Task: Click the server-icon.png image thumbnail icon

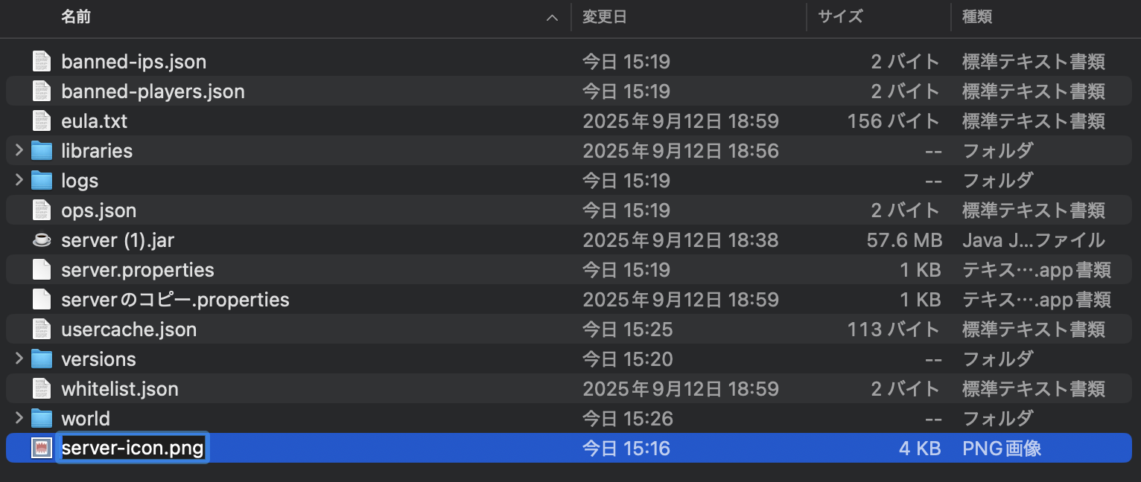Action: pos(42,449)
